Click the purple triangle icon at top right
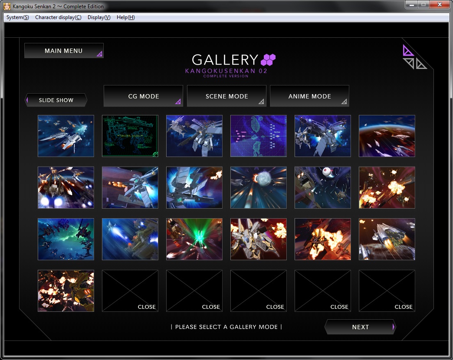Image resolution: width=453 pixels, height=360 pixels. click(407, 50)
